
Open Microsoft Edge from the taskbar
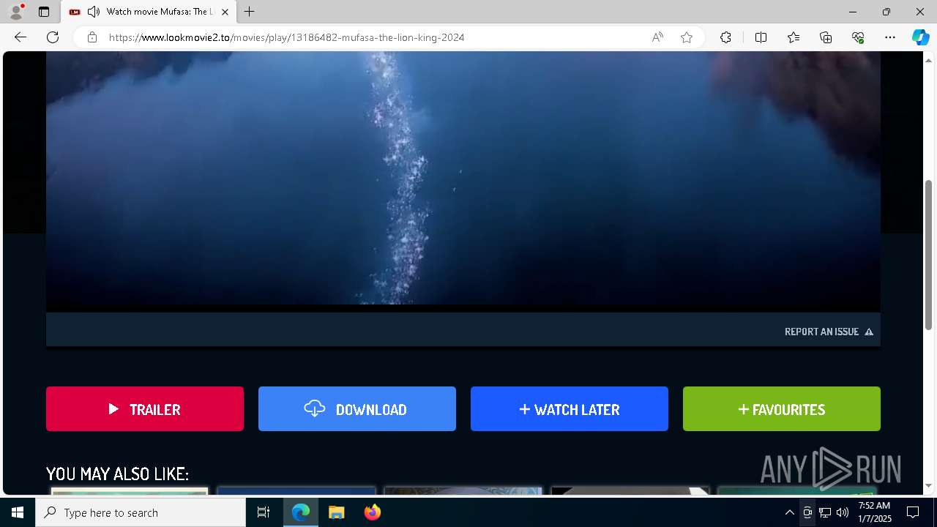pos(301,512)
